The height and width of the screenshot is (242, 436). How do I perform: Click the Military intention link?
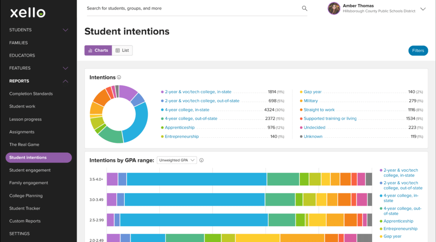pos(310,101)
